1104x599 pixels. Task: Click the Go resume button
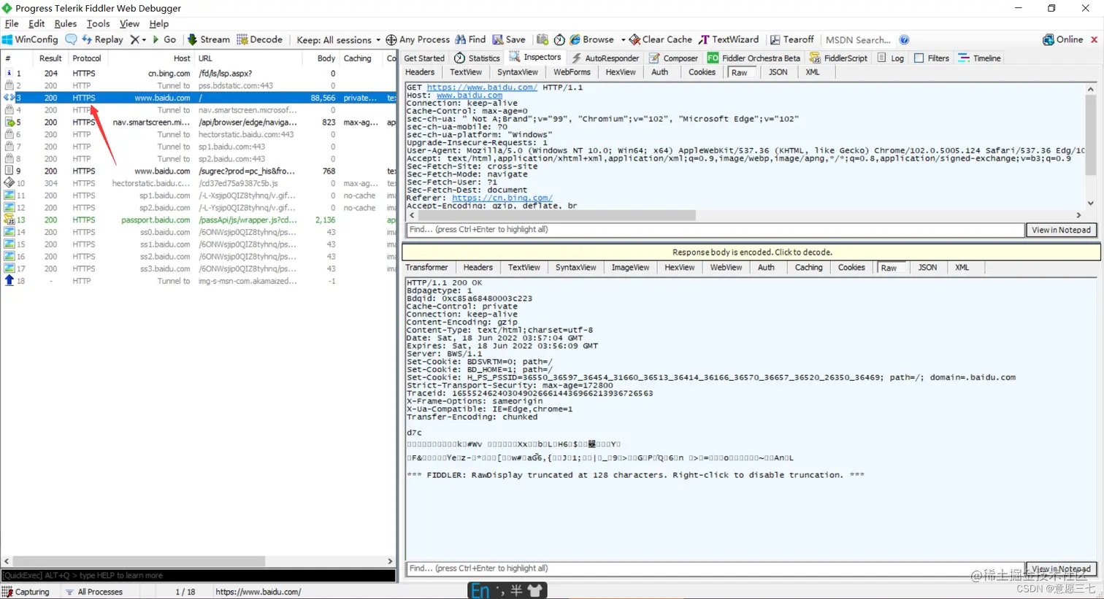[x=164, y=39]
